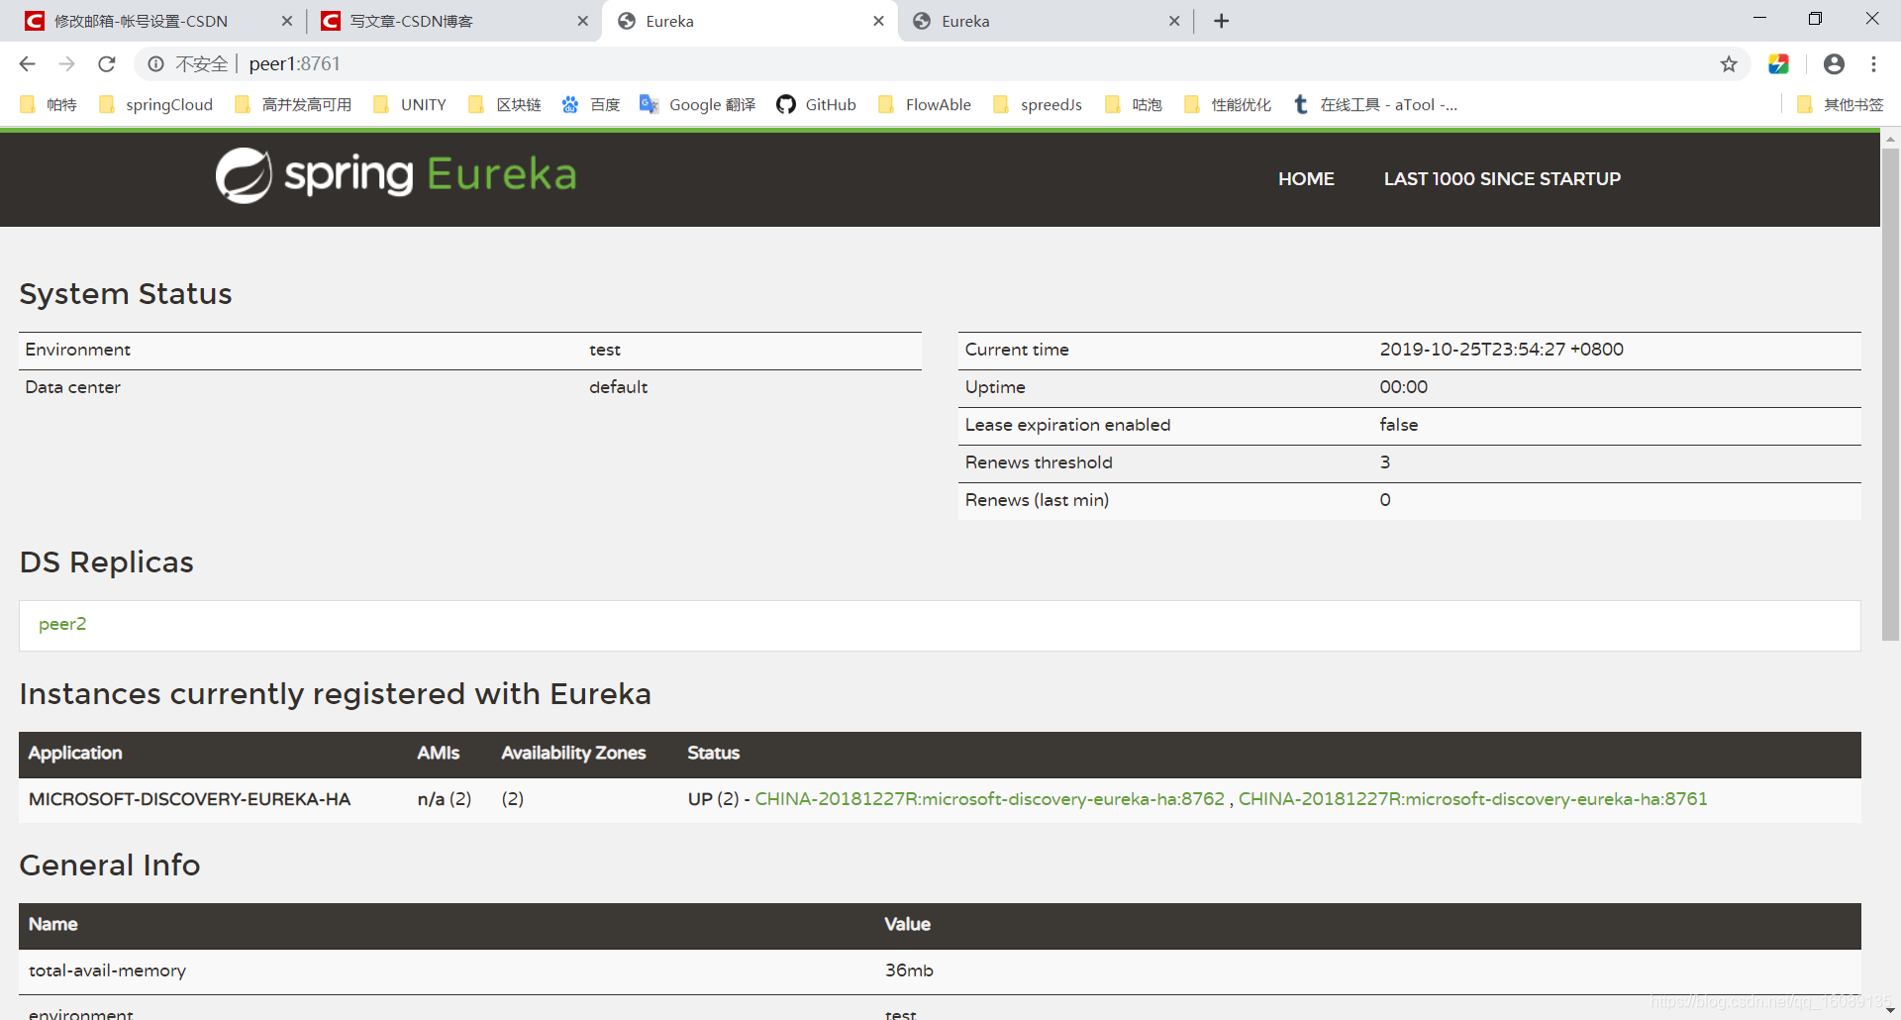Click the site security info icon

coord(155,64)
